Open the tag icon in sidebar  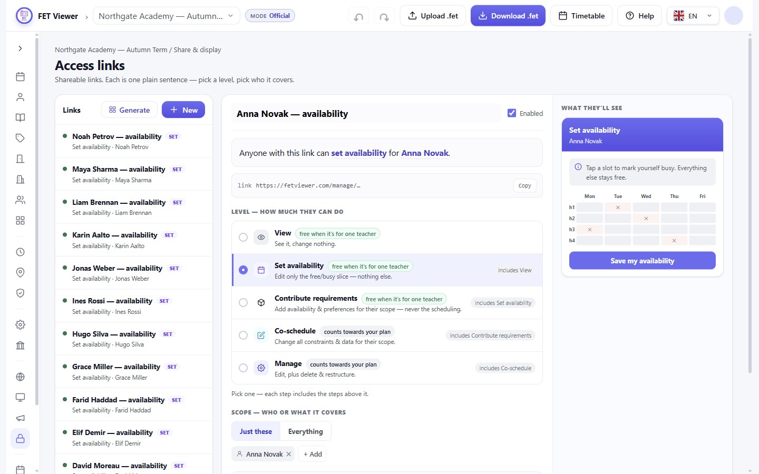click(x=21, y=139)
